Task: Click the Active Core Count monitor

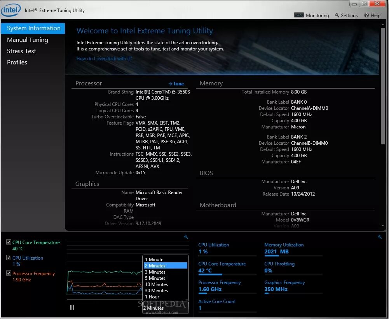Action: click(227, 305)
